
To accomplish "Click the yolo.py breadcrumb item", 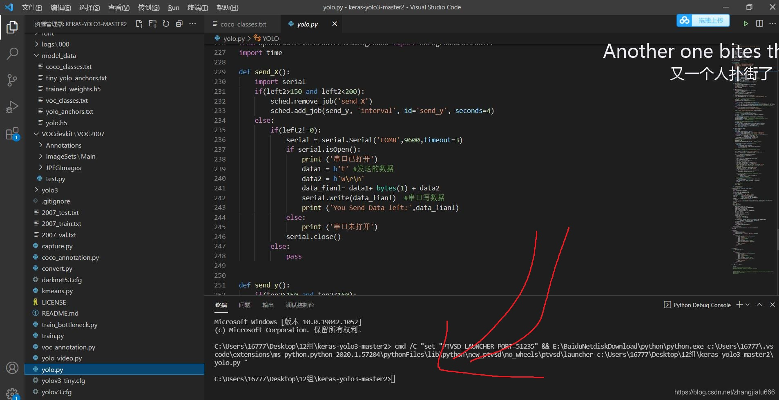I will [x=230, y=38].
